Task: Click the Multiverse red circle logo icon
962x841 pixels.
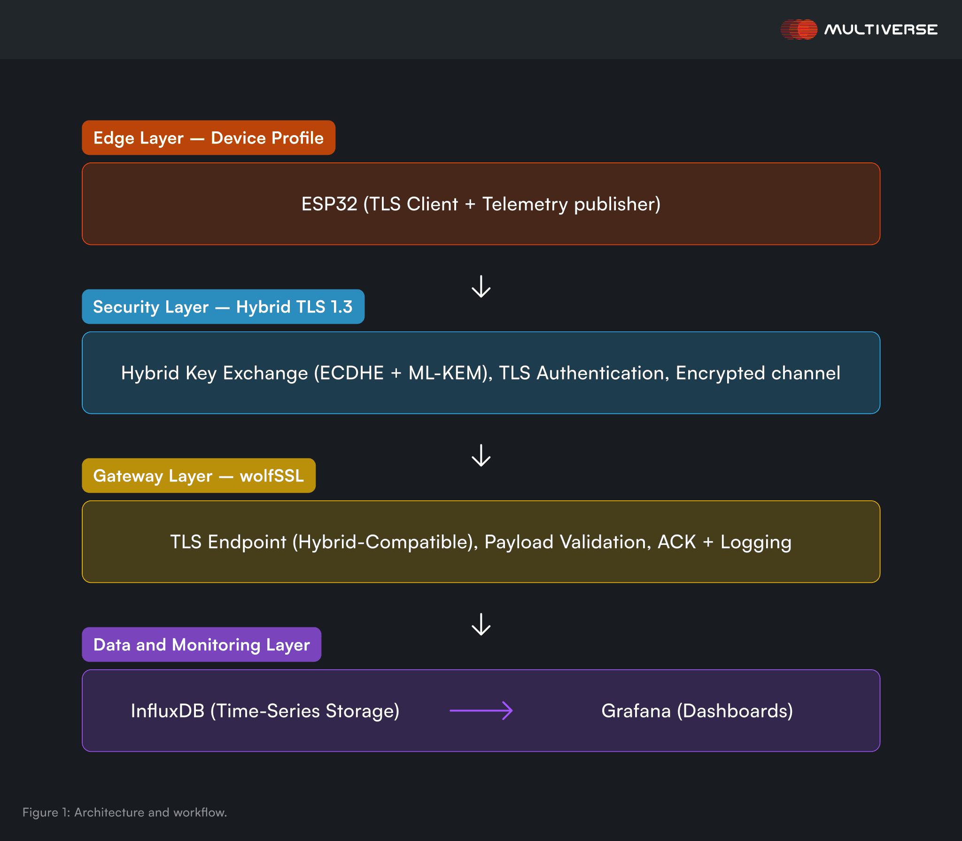Action: click(799, 29)
